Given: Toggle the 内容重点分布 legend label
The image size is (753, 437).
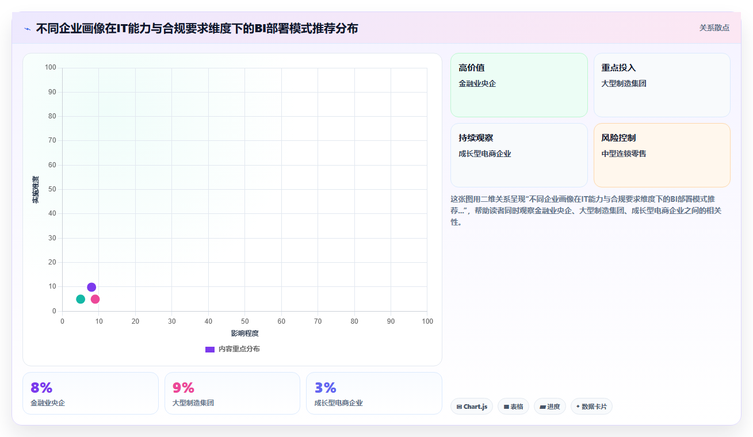Looking at the screenshot, I should (x=239, y=349).
